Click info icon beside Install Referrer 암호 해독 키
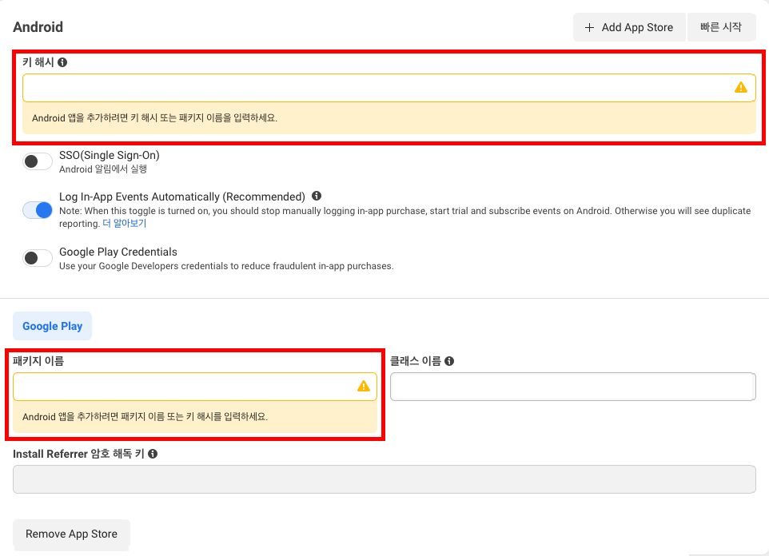The height and width of the screenshot is (556, 769). coord(153,454)
